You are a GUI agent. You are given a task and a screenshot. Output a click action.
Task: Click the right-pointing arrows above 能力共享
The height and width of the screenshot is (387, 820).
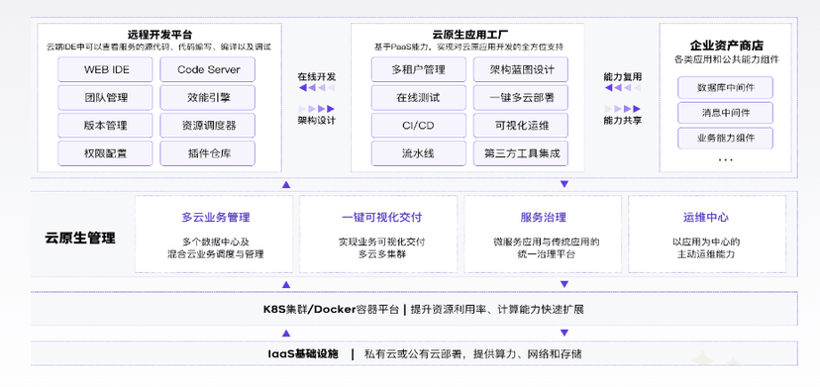623,109
